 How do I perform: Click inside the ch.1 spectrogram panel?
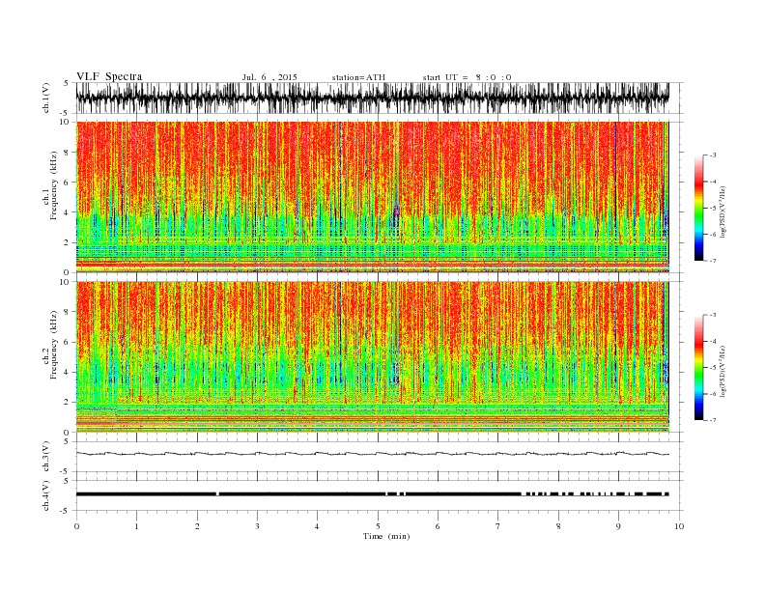tap(372, 197)
